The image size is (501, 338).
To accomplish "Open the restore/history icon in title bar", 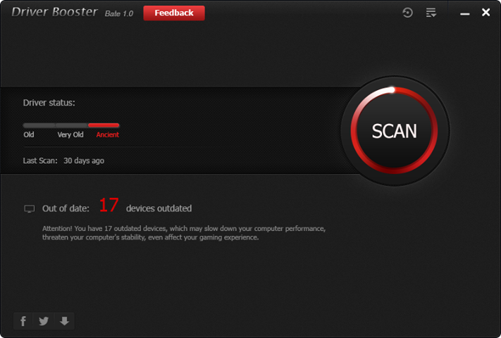I will click(407, 13).
